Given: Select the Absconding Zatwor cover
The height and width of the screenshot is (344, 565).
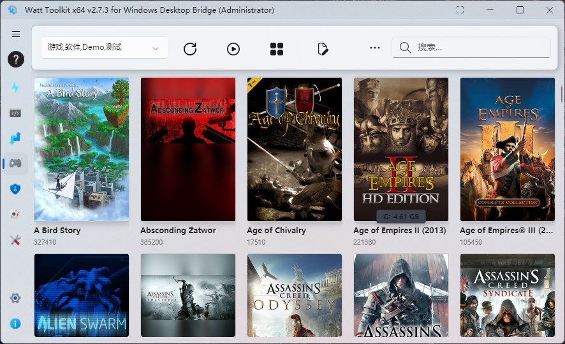Looking at the screenshot, I should coord(188,149).
